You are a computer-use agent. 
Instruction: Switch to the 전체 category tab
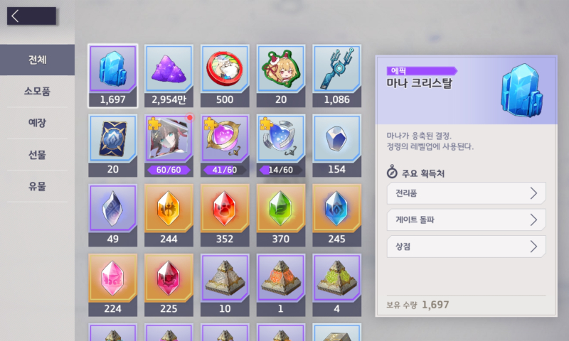[x=38, y=60]
